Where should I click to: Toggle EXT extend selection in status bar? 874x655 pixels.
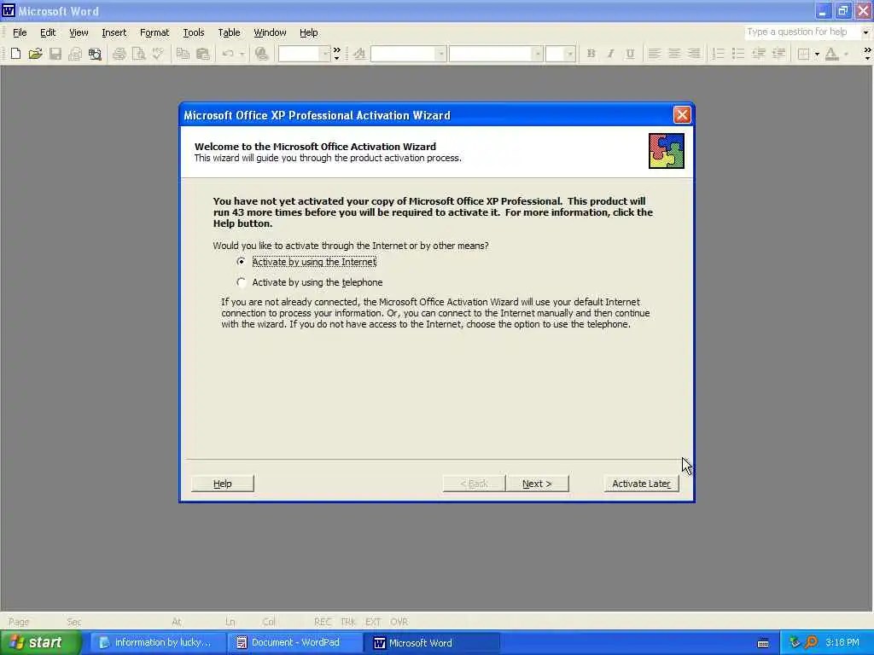click(373, 622)
